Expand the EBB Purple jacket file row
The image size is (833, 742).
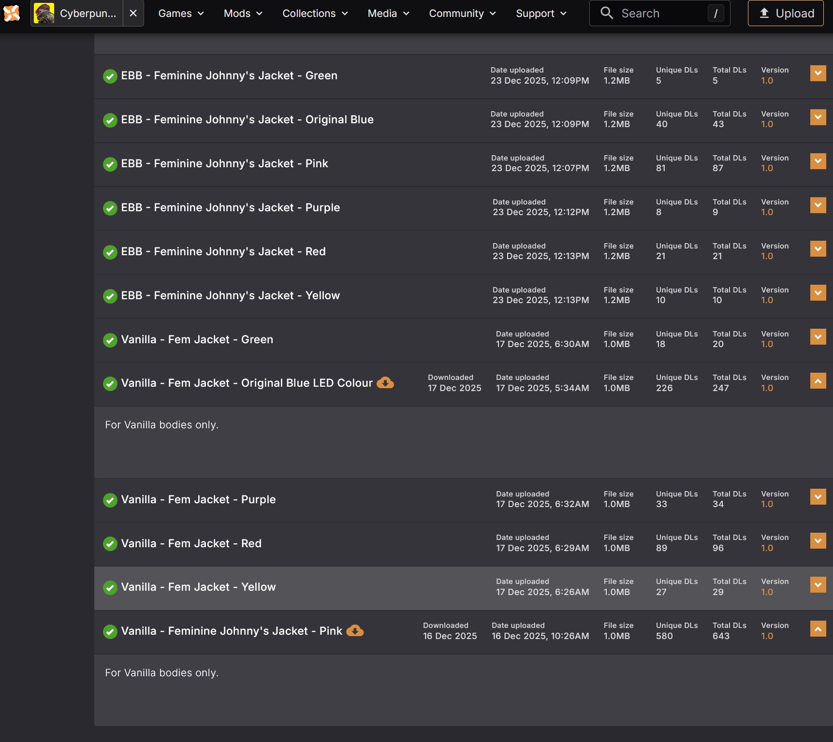818,205
